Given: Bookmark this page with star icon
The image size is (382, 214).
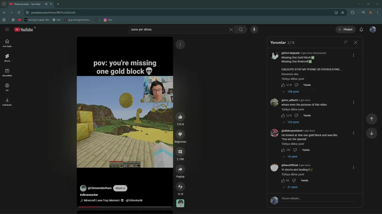Looking at the screenshot, I should (x=343, y=12).
